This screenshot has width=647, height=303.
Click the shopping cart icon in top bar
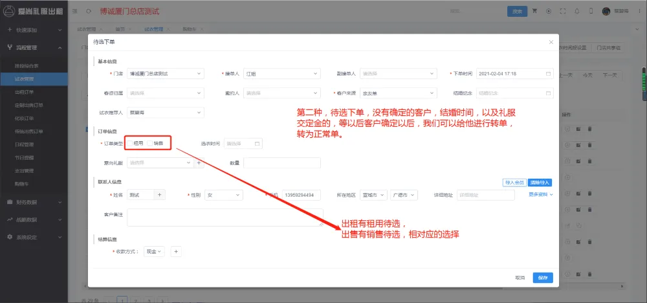coord(534,11)
